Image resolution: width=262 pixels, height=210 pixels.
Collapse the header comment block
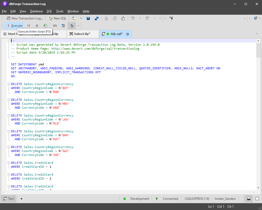[x=9, y=40]
